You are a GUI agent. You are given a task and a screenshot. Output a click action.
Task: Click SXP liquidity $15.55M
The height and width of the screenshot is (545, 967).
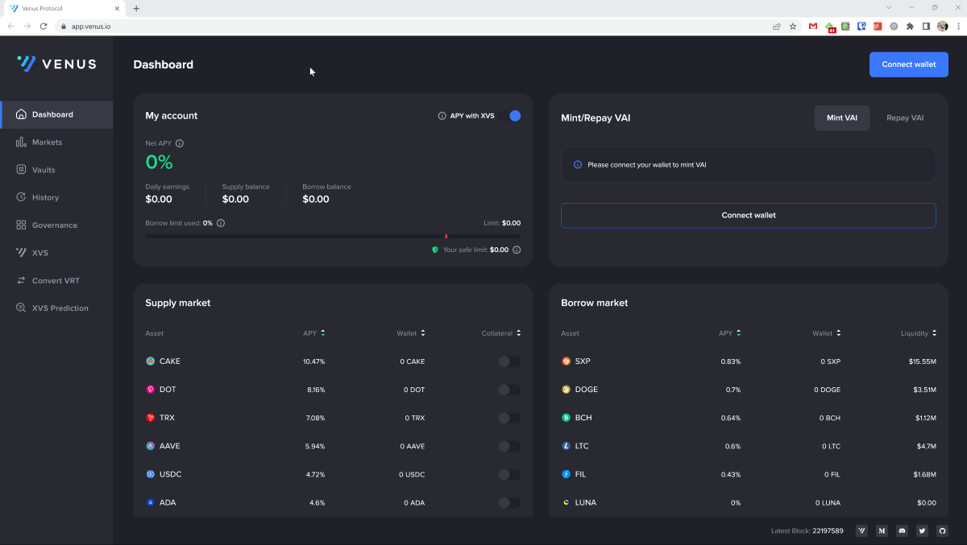pyautogui.click(x=922, y=361)
